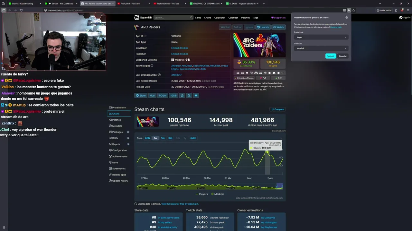Open the Calculator page in SteamDB header

coord(220,18)
